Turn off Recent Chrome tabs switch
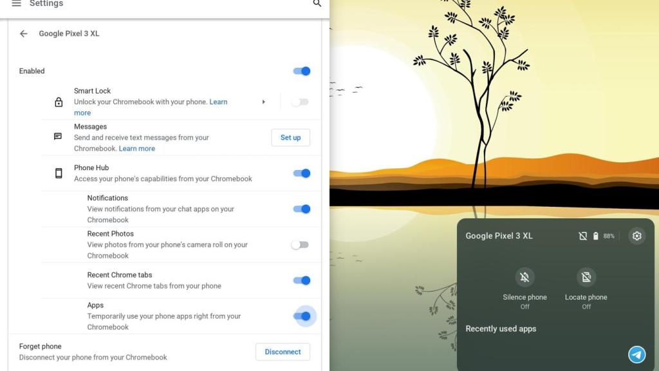 [x=302, y=281]
